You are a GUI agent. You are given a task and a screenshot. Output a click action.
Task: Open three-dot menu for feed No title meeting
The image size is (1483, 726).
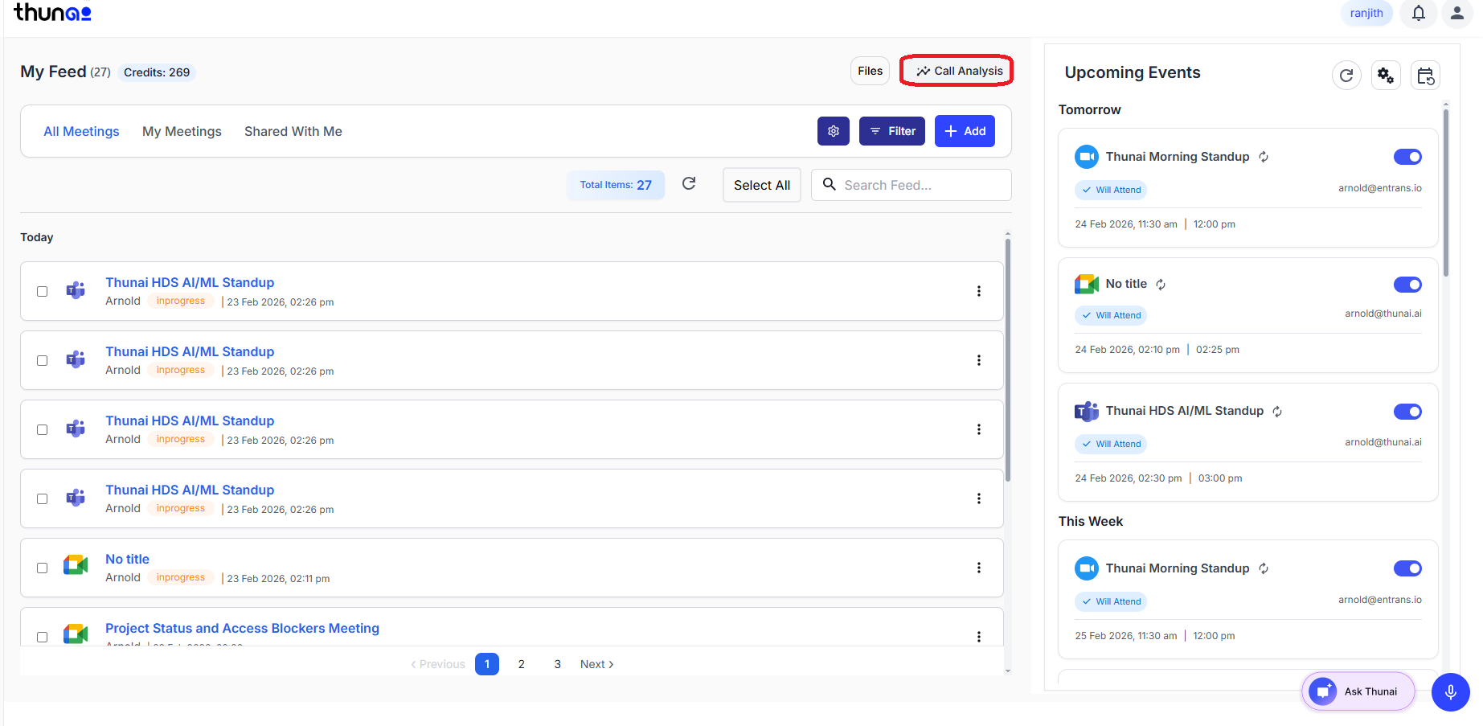[979, 568]
